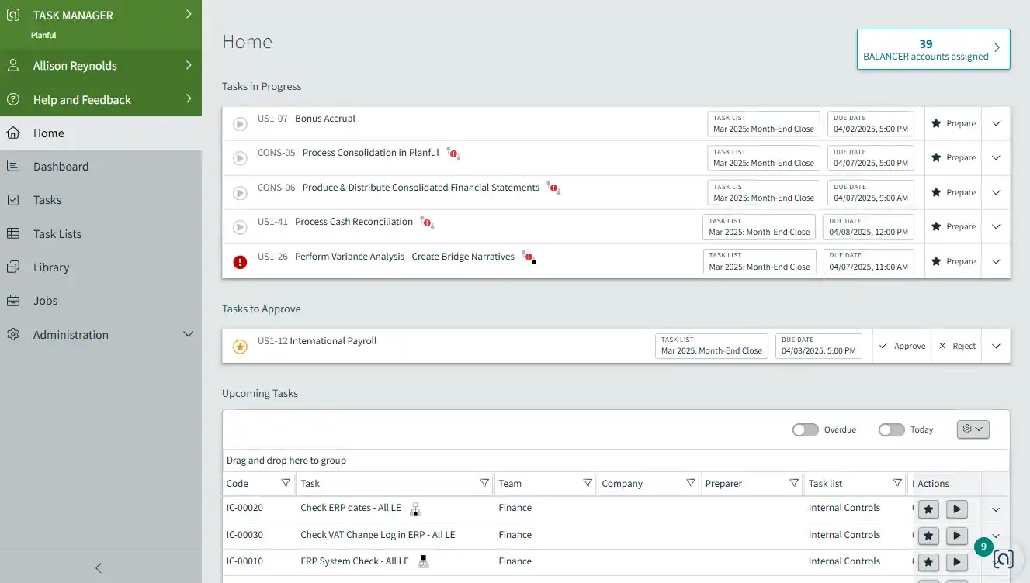The image size is (1030, 583).
Task: Switch on the Overdue filter
Action: click(x=805, y=429)
